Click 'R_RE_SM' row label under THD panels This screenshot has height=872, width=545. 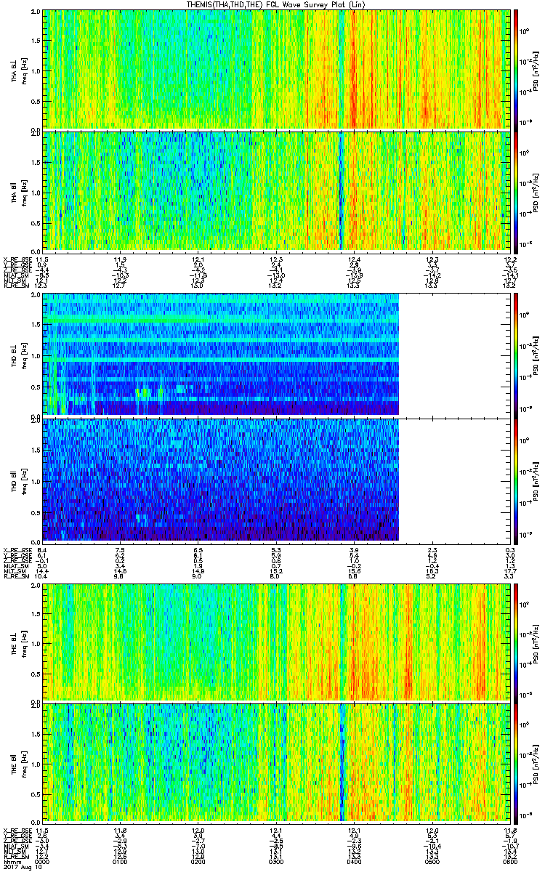17,576
